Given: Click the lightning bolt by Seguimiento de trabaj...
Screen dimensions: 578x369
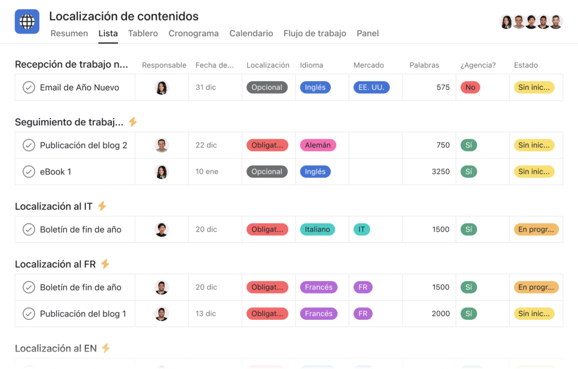Looking at the screenshot, I should pyautogui.click(x=133, y=122).
